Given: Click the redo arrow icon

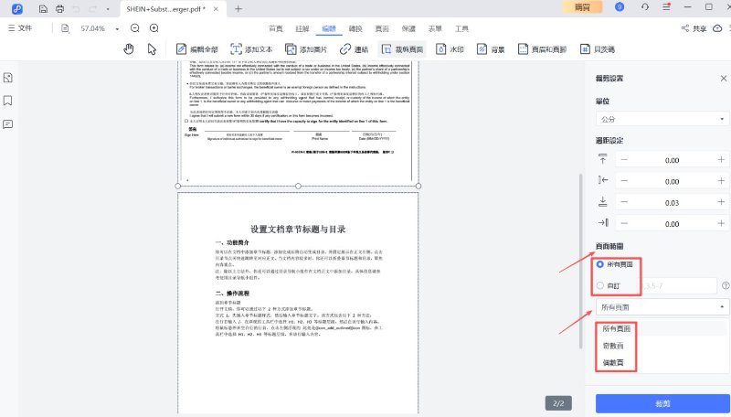Looking at the screenshot, I should (x=93, y=8).
